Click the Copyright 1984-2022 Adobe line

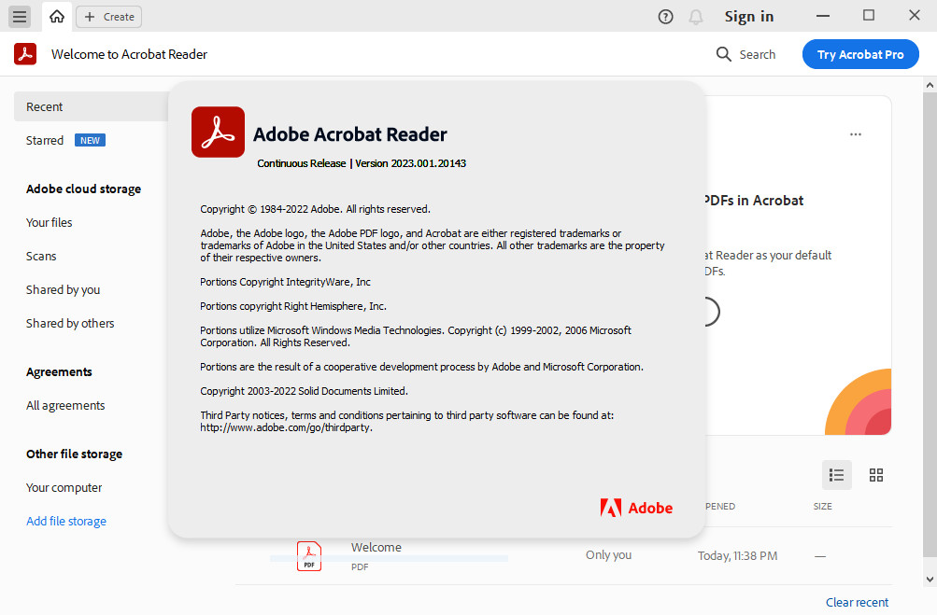(315, 209)
